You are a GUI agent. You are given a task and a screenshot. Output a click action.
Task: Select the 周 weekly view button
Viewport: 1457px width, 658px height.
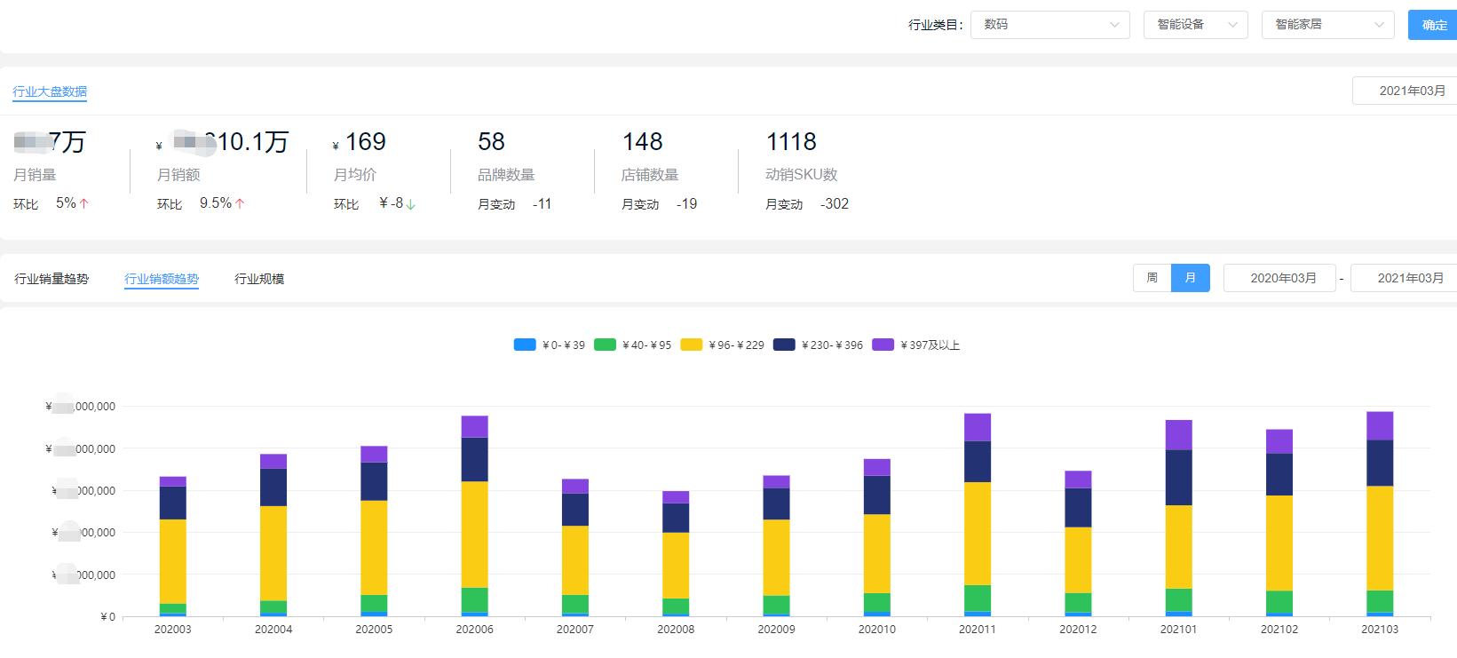[1152, 278]
